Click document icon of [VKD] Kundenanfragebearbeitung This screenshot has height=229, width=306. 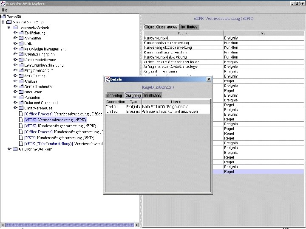point(21,137)
